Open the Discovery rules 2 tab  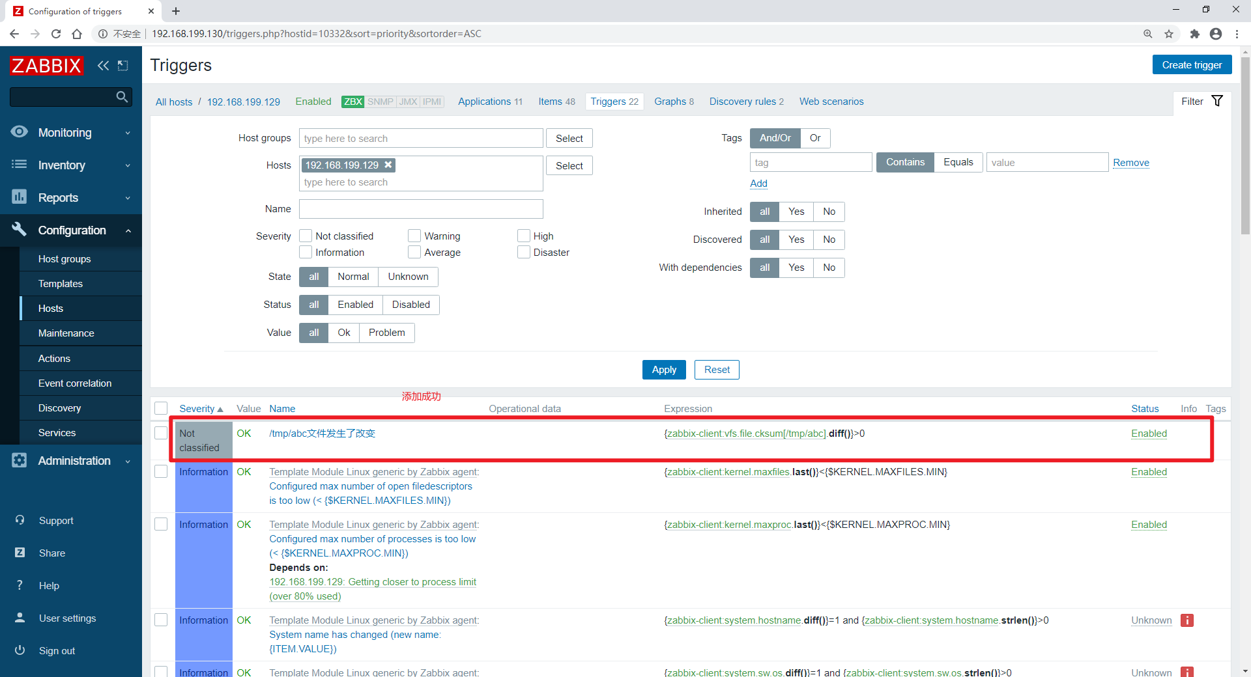pyautogui.click(x=747, y=102)
